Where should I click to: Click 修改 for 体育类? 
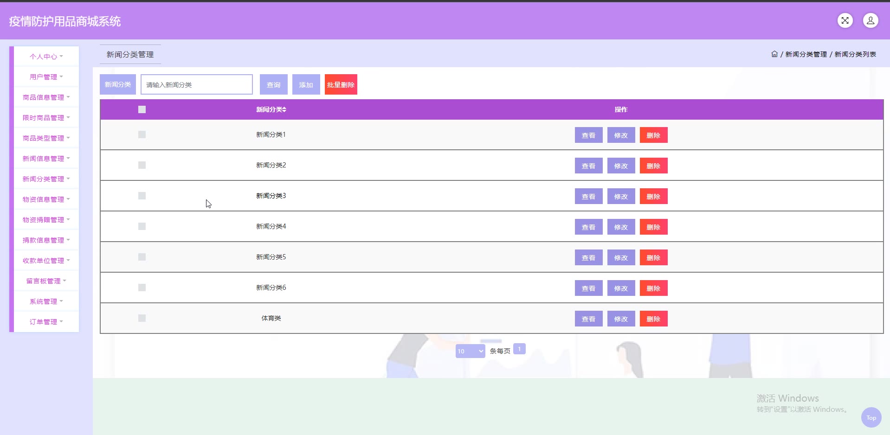(621, 319)
